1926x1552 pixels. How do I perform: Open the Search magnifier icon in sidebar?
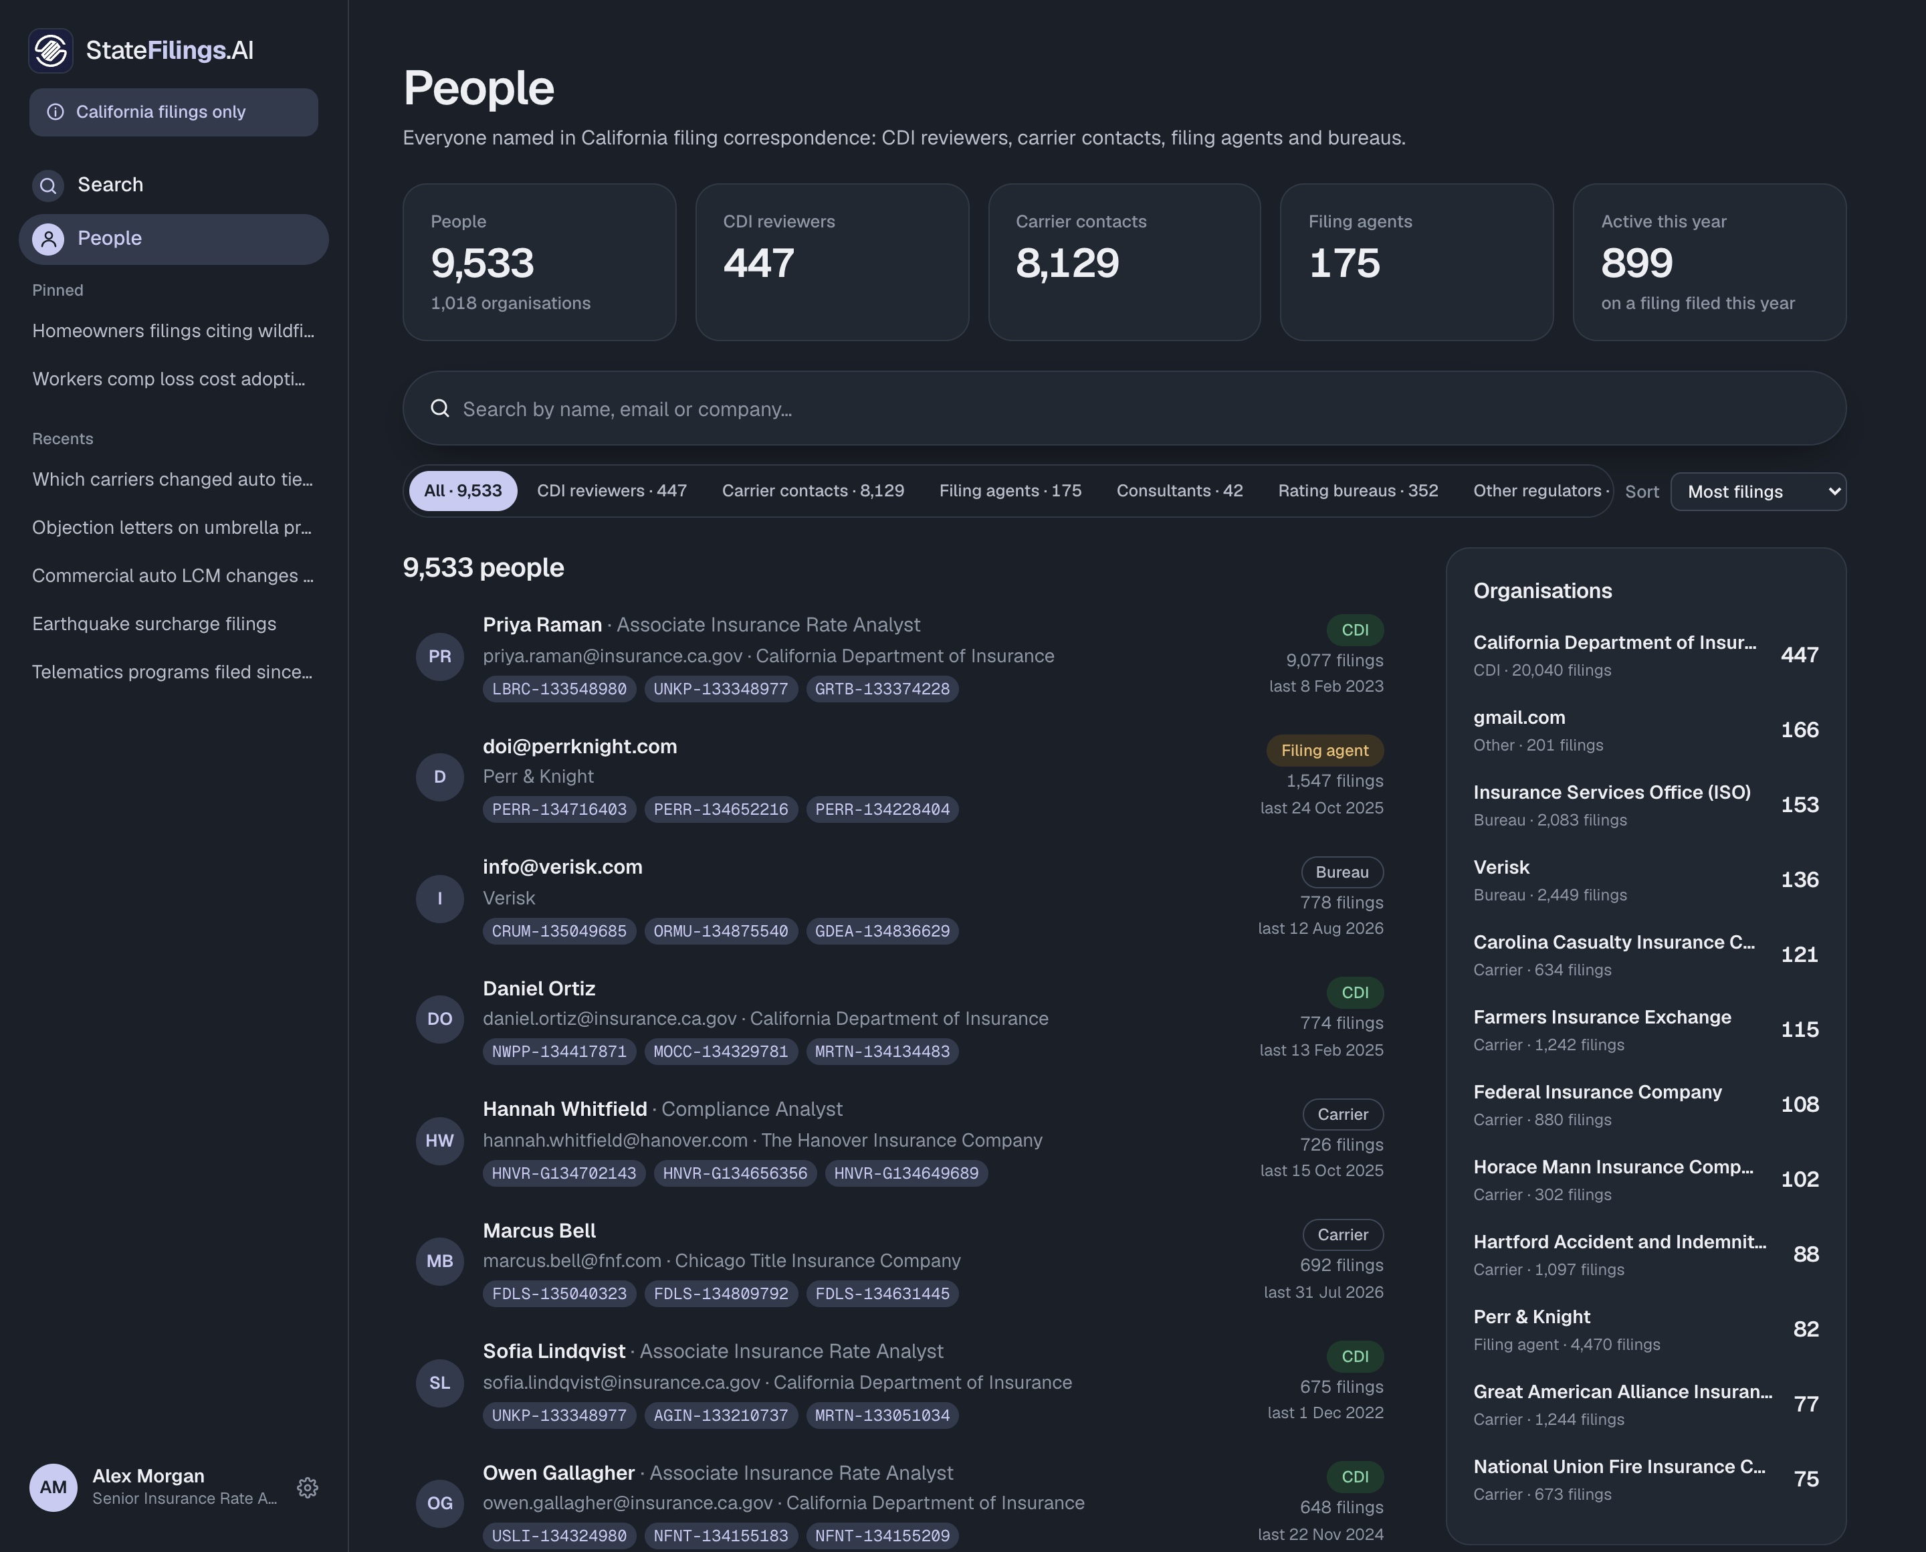tap(48, 185)
